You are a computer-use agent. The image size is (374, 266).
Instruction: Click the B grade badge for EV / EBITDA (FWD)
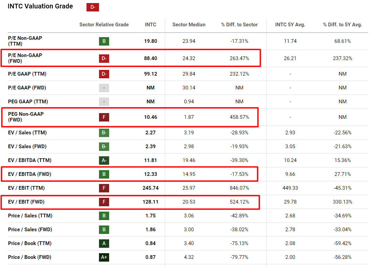[104, 174]
